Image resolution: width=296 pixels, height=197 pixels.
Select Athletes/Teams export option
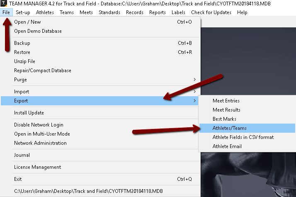[x=247, y=128]
